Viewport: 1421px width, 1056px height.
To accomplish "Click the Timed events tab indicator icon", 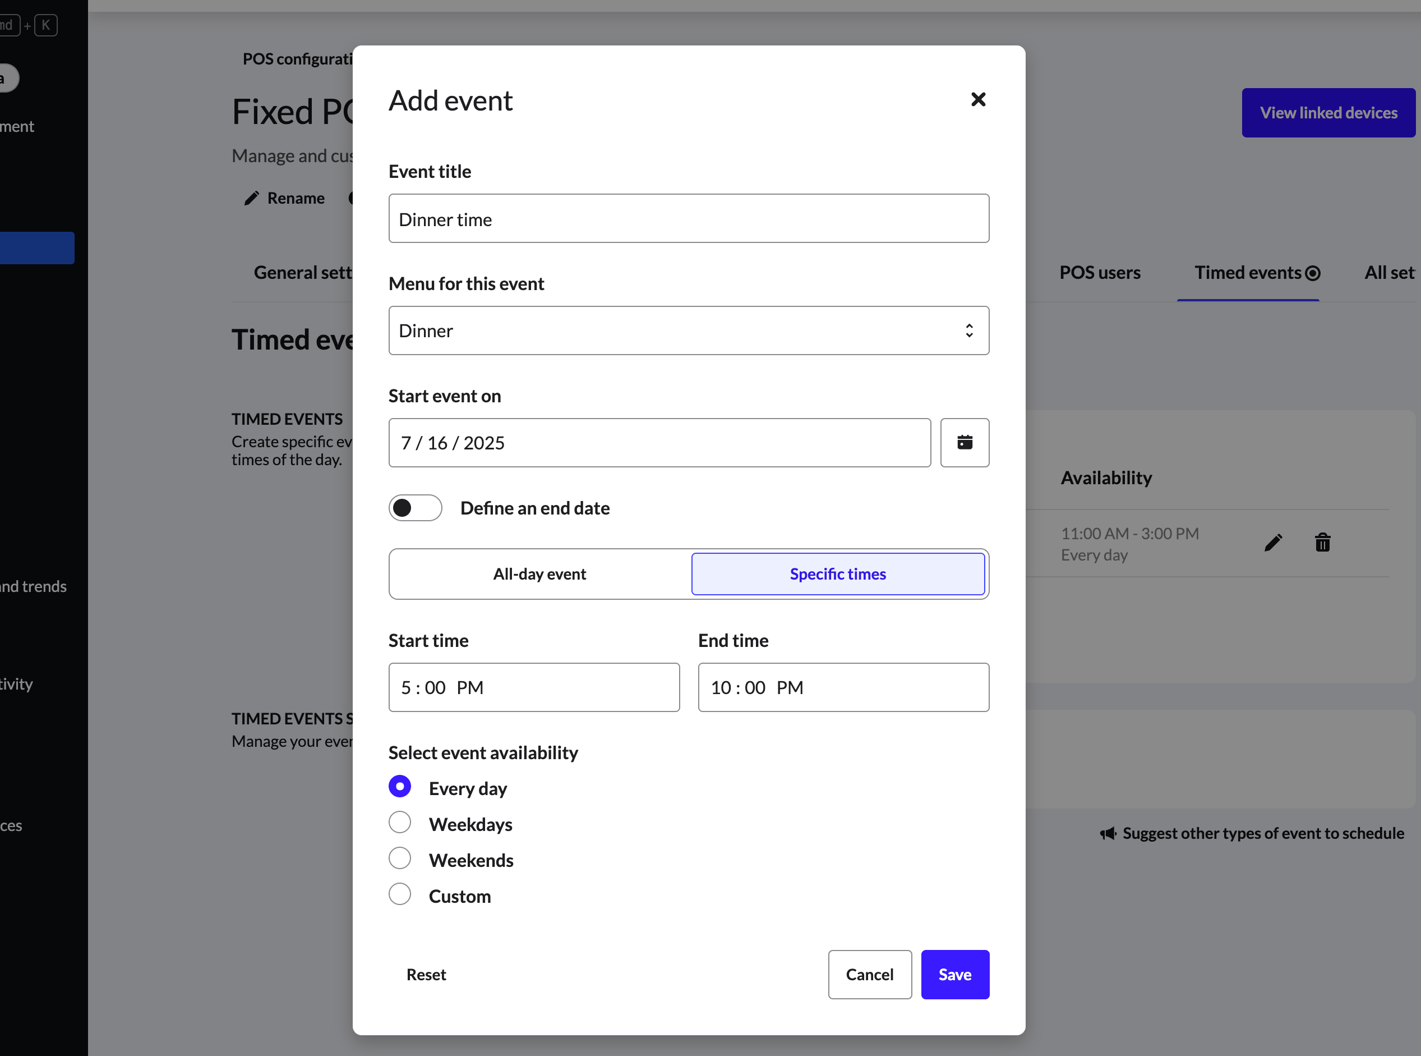I will coord(1312,274).
